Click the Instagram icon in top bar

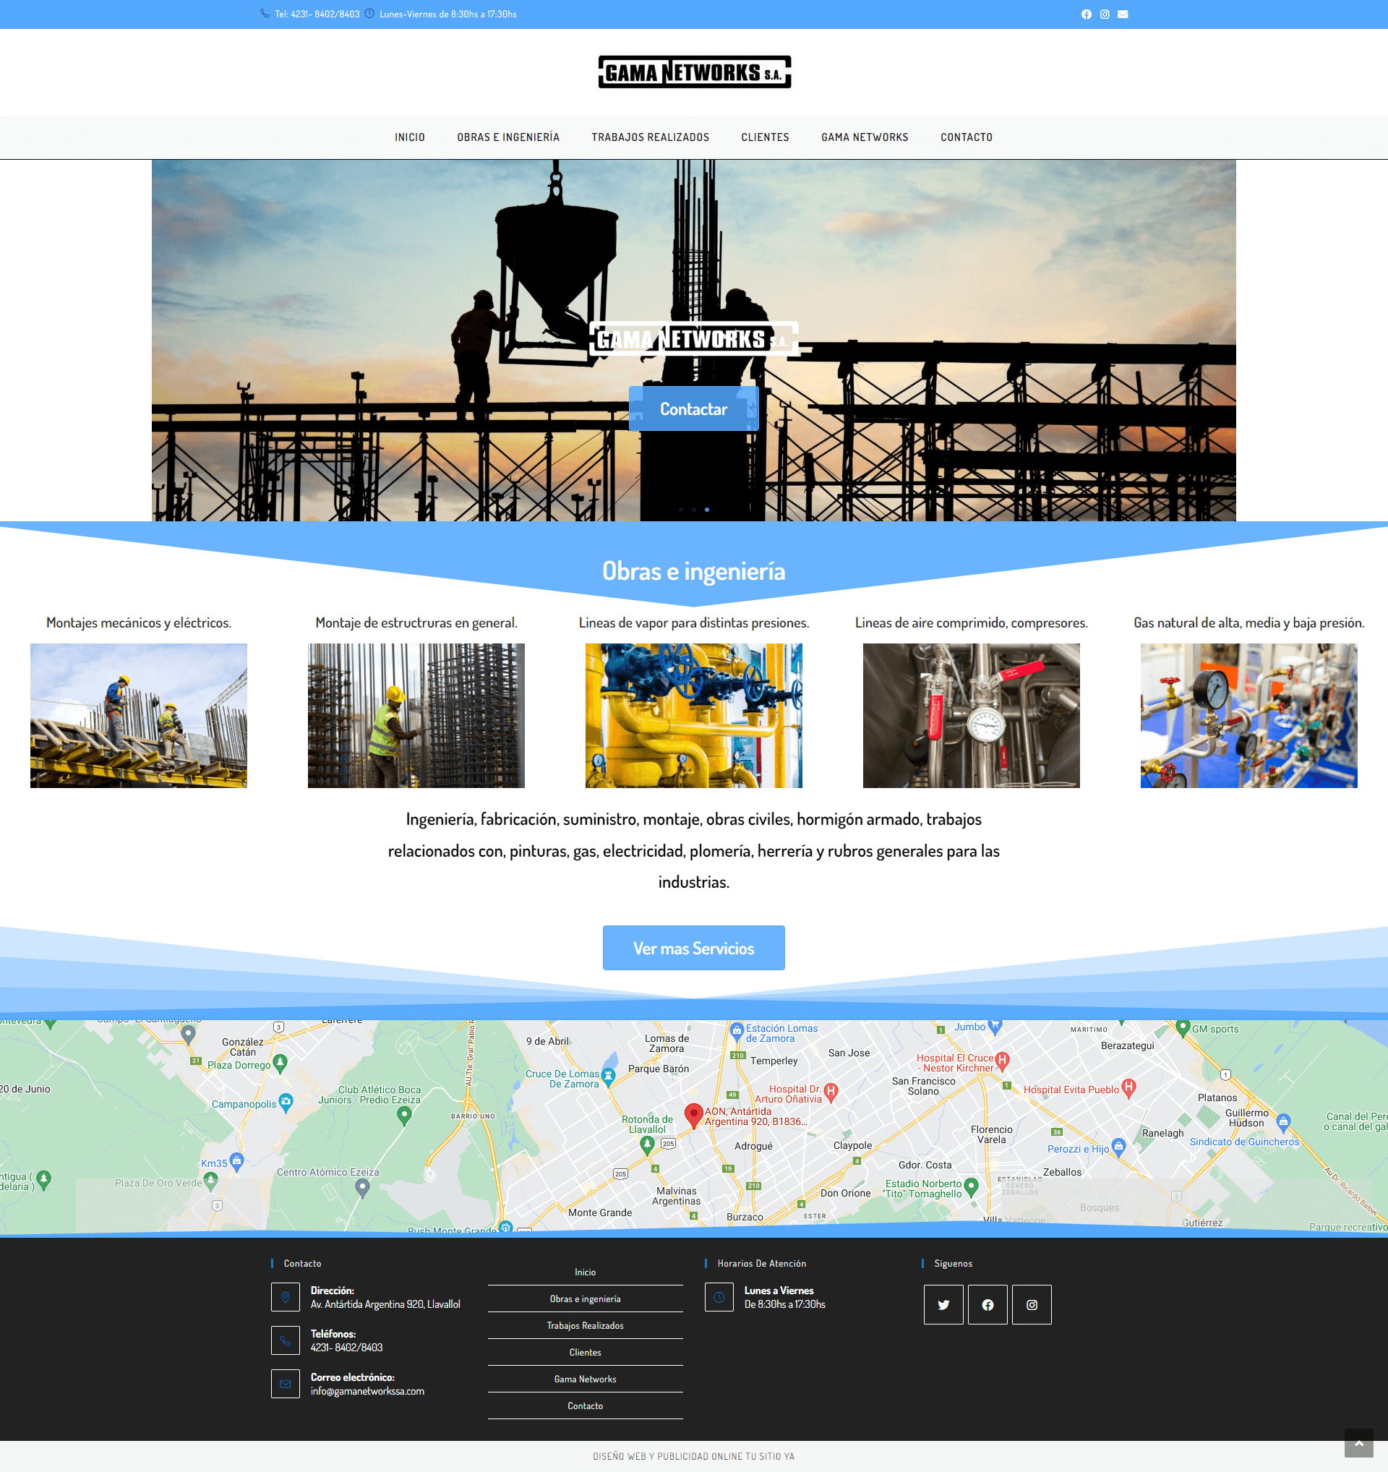coord(1105,14)
